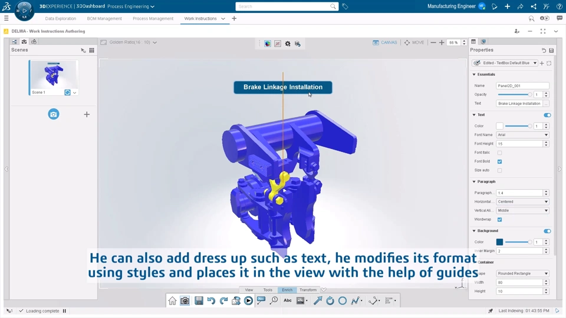Open the Data Exploration tab

point(61,19)
